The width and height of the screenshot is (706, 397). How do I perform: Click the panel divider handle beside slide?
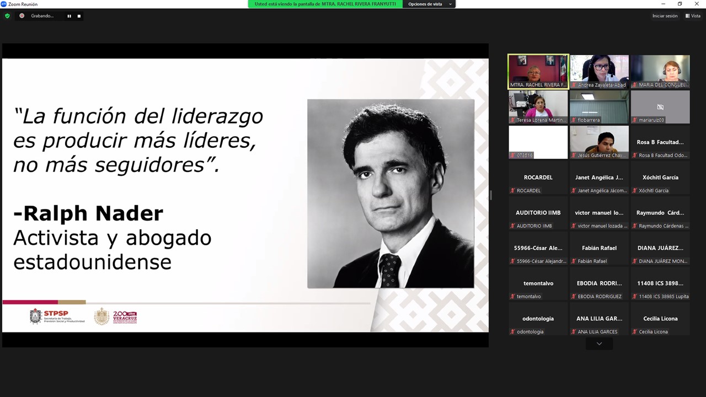pos(490,195)
